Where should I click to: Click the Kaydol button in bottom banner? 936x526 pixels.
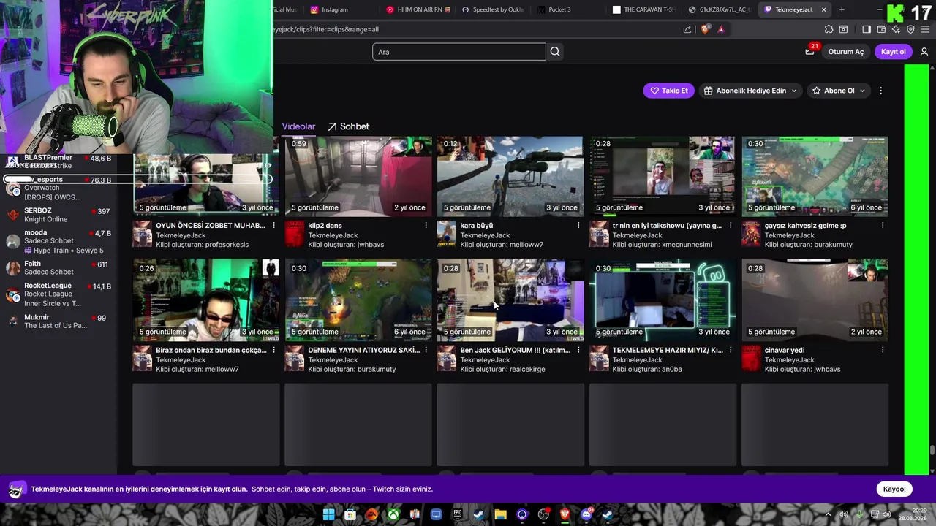pyautogui.click(x=894, y=489)
